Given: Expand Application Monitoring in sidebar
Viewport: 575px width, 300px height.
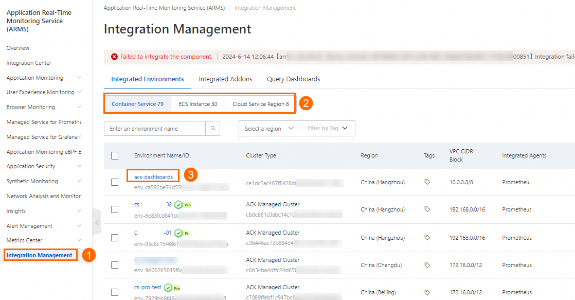Looking at the screenshot, I should 79,78.
